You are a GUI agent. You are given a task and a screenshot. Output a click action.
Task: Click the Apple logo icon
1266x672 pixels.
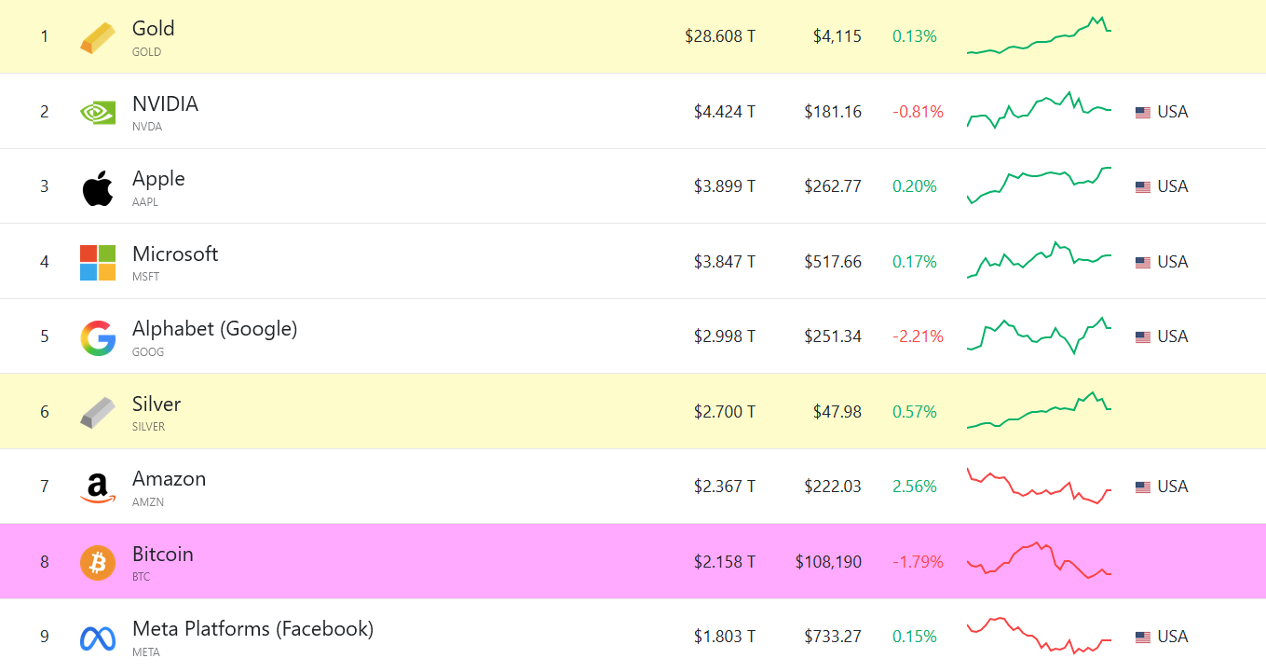point(98,187)
